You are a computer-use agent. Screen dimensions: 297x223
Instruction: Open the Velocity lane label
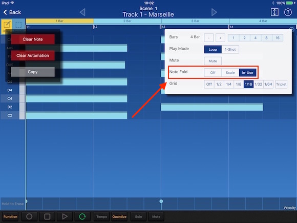[x=289, y=208]
